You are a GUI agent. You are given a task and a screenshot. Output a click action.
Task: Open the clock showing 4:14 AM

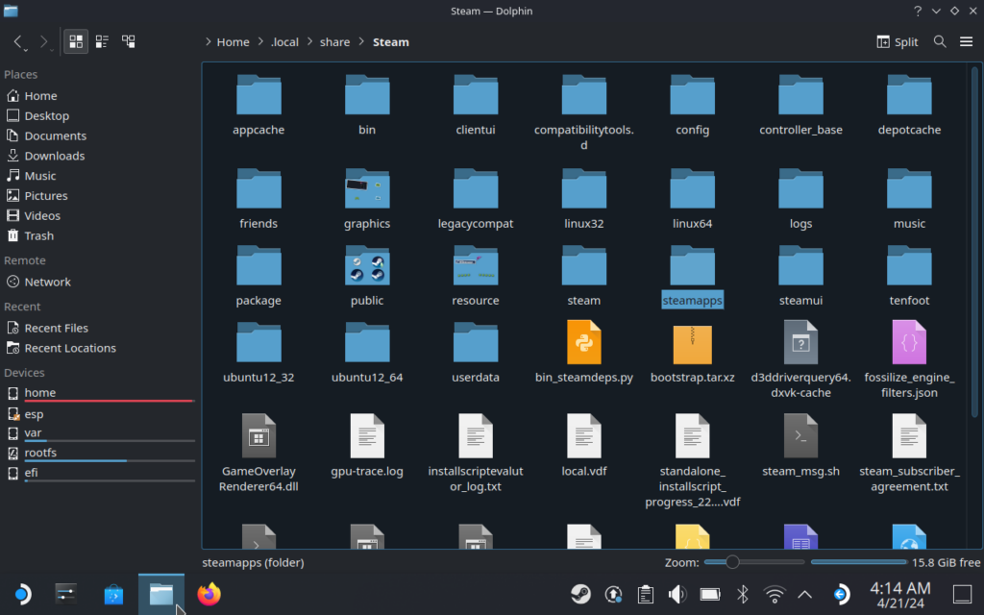[899, 595]
